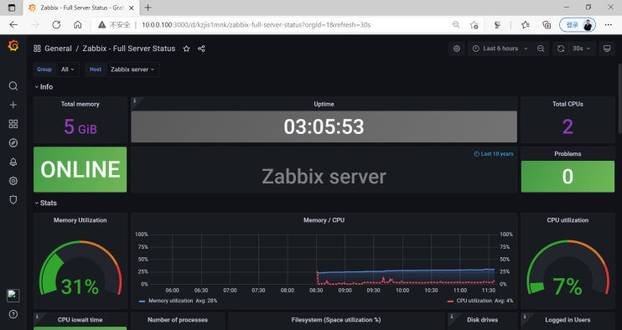
Task: Click the Zabbix - Full Server Status title
Action: 129,49
